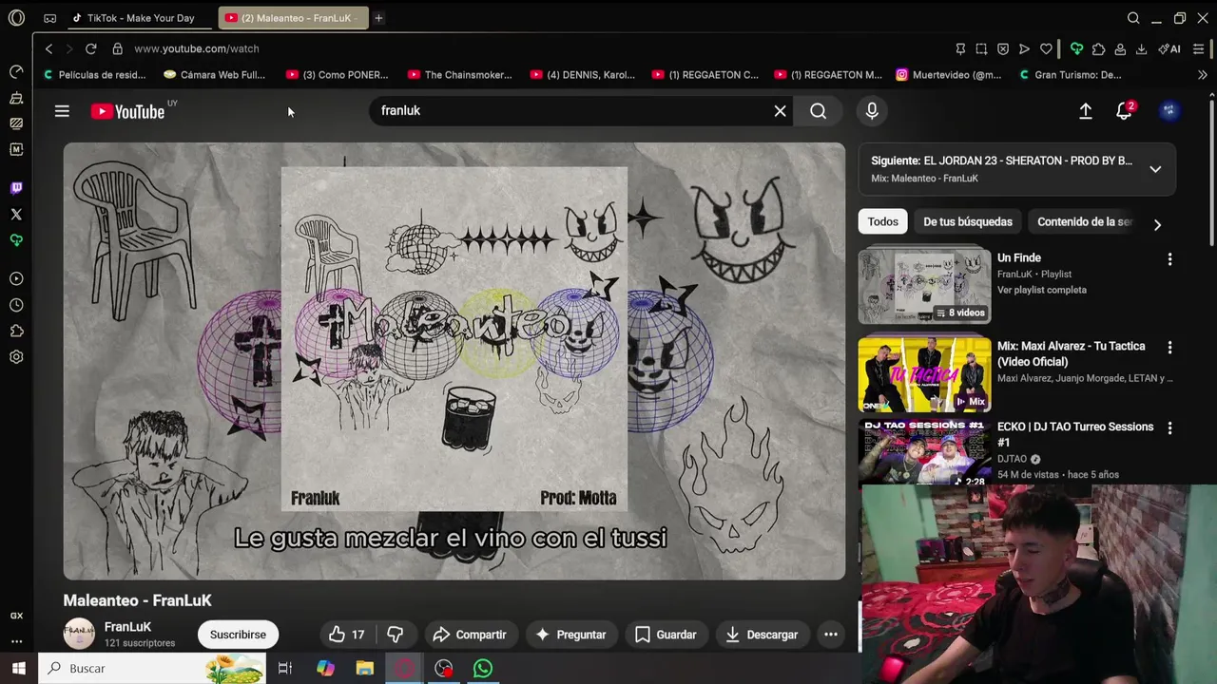Open the profile icon in browser toolbar
The width and height of the screenshot is (1217, 684).
(1120, 48)
